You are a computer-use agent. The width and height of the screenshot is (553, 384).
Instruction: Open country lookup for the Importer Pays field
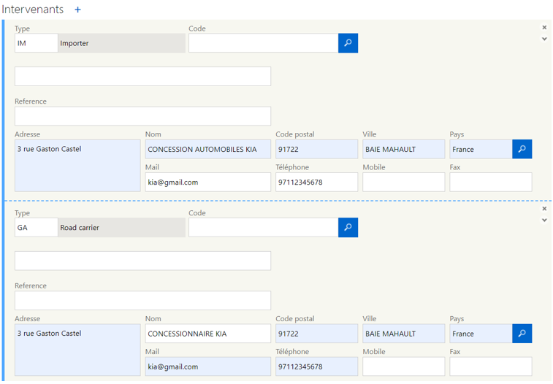click(x=522, y=149)
